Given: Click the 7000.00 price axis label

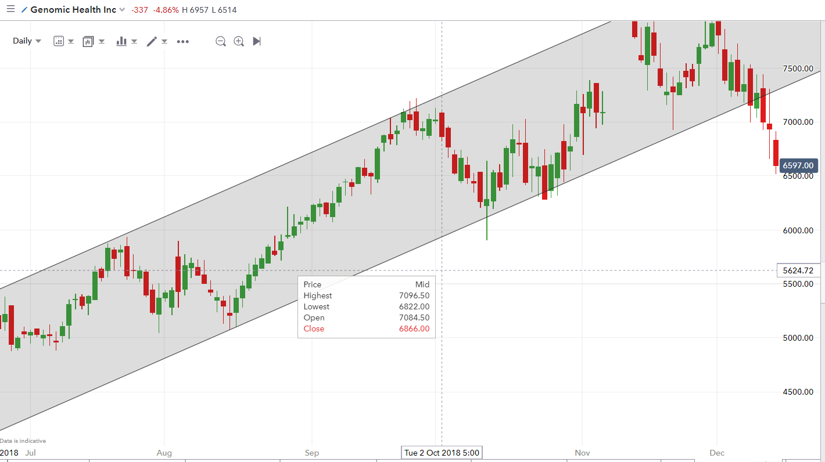Looking at the screenshot, I should [798, 122].
